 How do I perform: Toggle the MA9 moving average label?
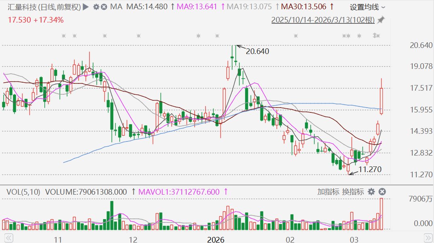tap(197, 7)
